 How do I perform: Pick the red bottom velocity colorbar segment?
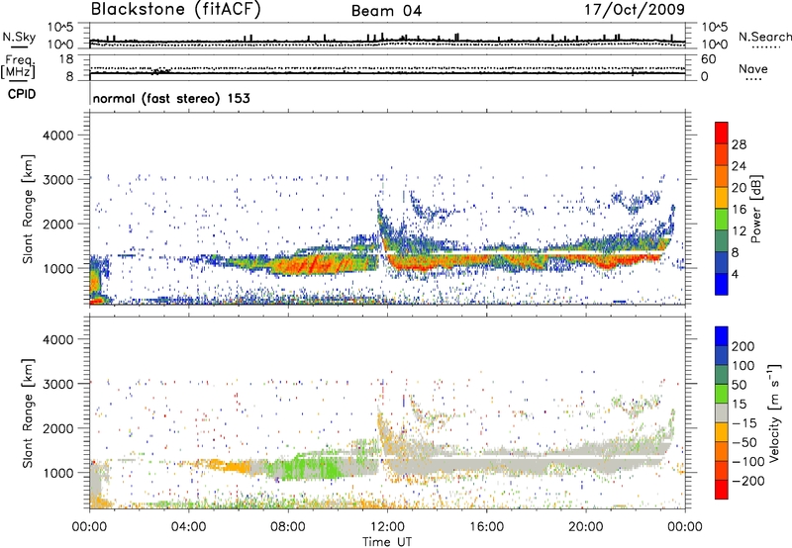[x=722, y=490]
